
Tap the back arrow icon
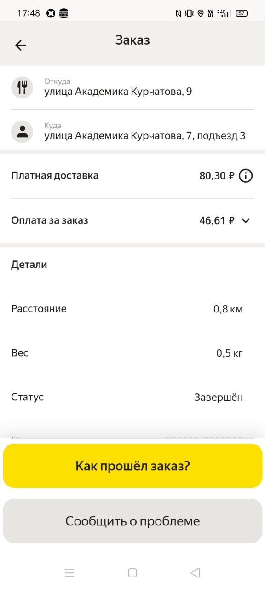tap(21, 45)
